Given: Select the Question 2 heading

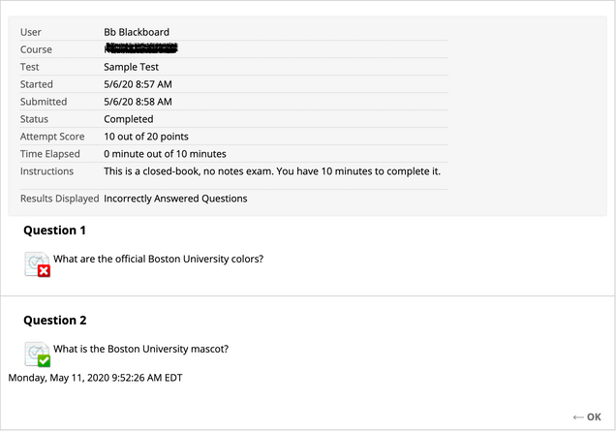Looking at the screenshot, I should pos(55,321).
